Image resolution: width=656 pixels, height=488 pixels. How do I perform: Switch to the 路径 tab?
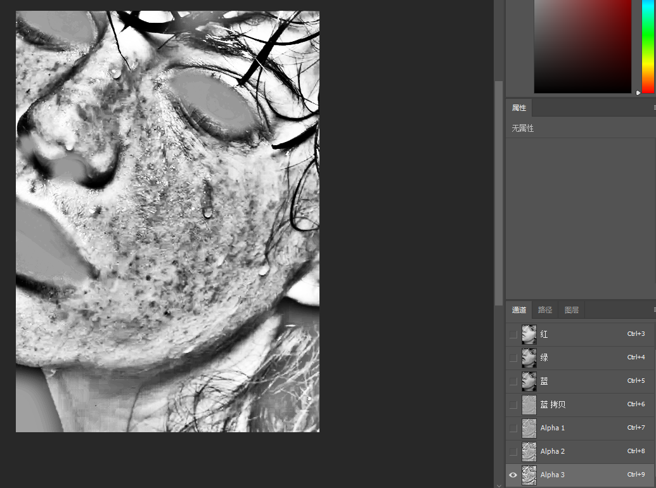pos(544,310)
